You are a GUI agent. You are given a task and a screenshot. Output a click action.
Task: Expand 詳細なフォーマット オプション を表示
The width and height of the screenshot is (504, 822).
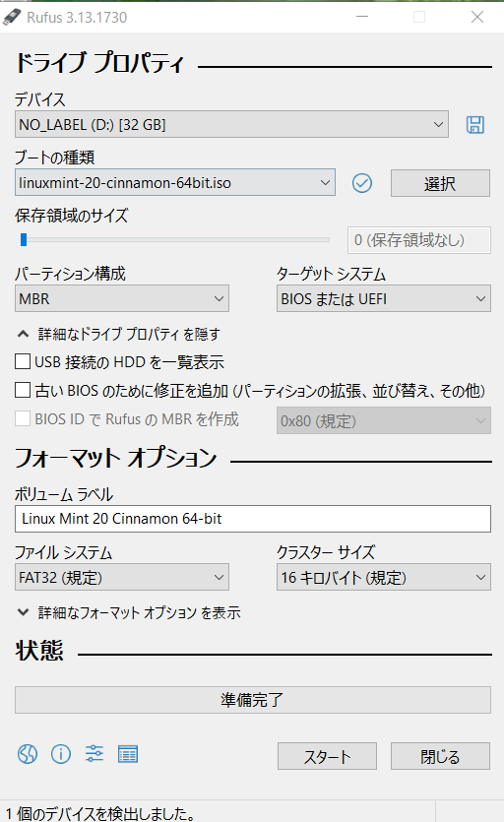[129, 612]
